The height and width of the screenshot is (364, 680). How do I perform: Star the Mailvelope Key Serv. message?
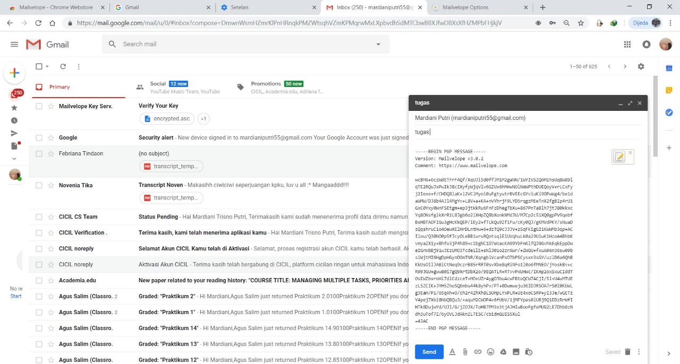click(x=51, y=106)
